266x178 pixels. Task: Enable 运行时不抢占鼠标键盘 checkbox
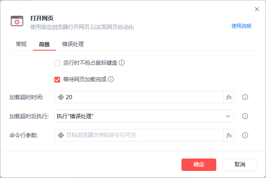(x=57, y=63)
